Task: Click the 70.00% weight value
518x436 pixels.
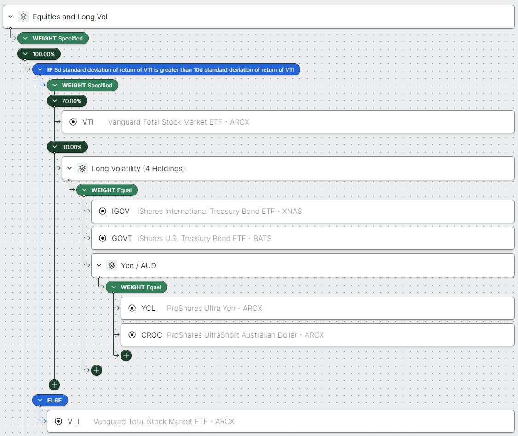Action: tap(71, 101)
